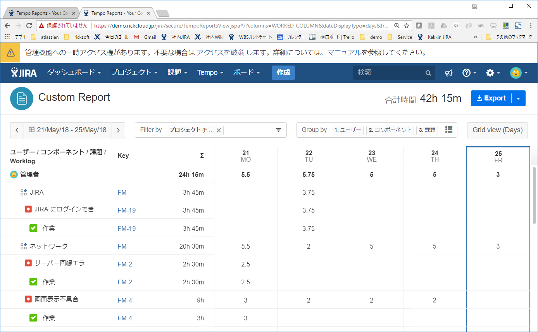The image size is (538, 332).
Task: Open 社内JIRA bookmark
Action: (x=176, y=37)
